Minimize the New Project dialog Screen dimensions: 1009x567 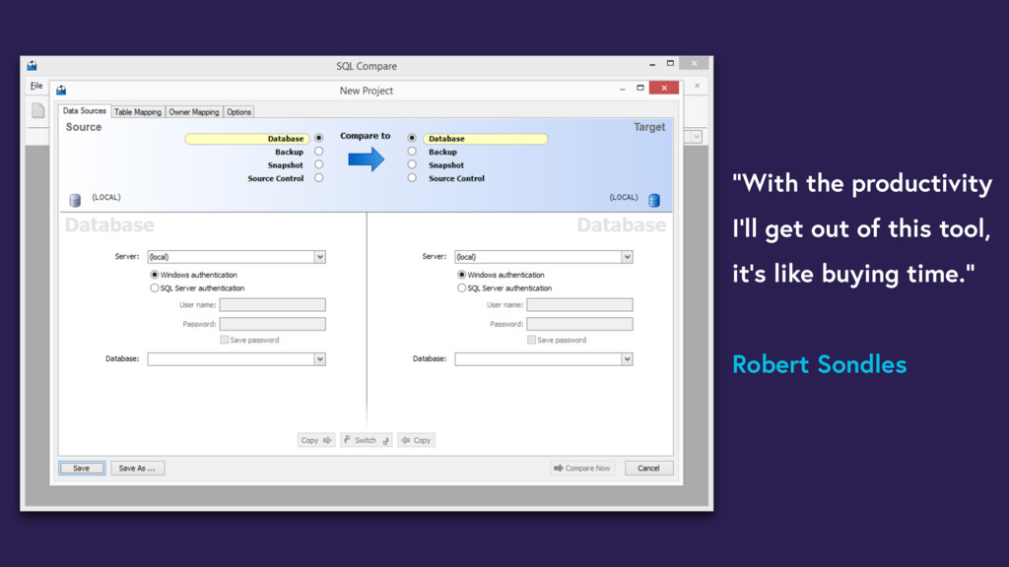(623, 90)
